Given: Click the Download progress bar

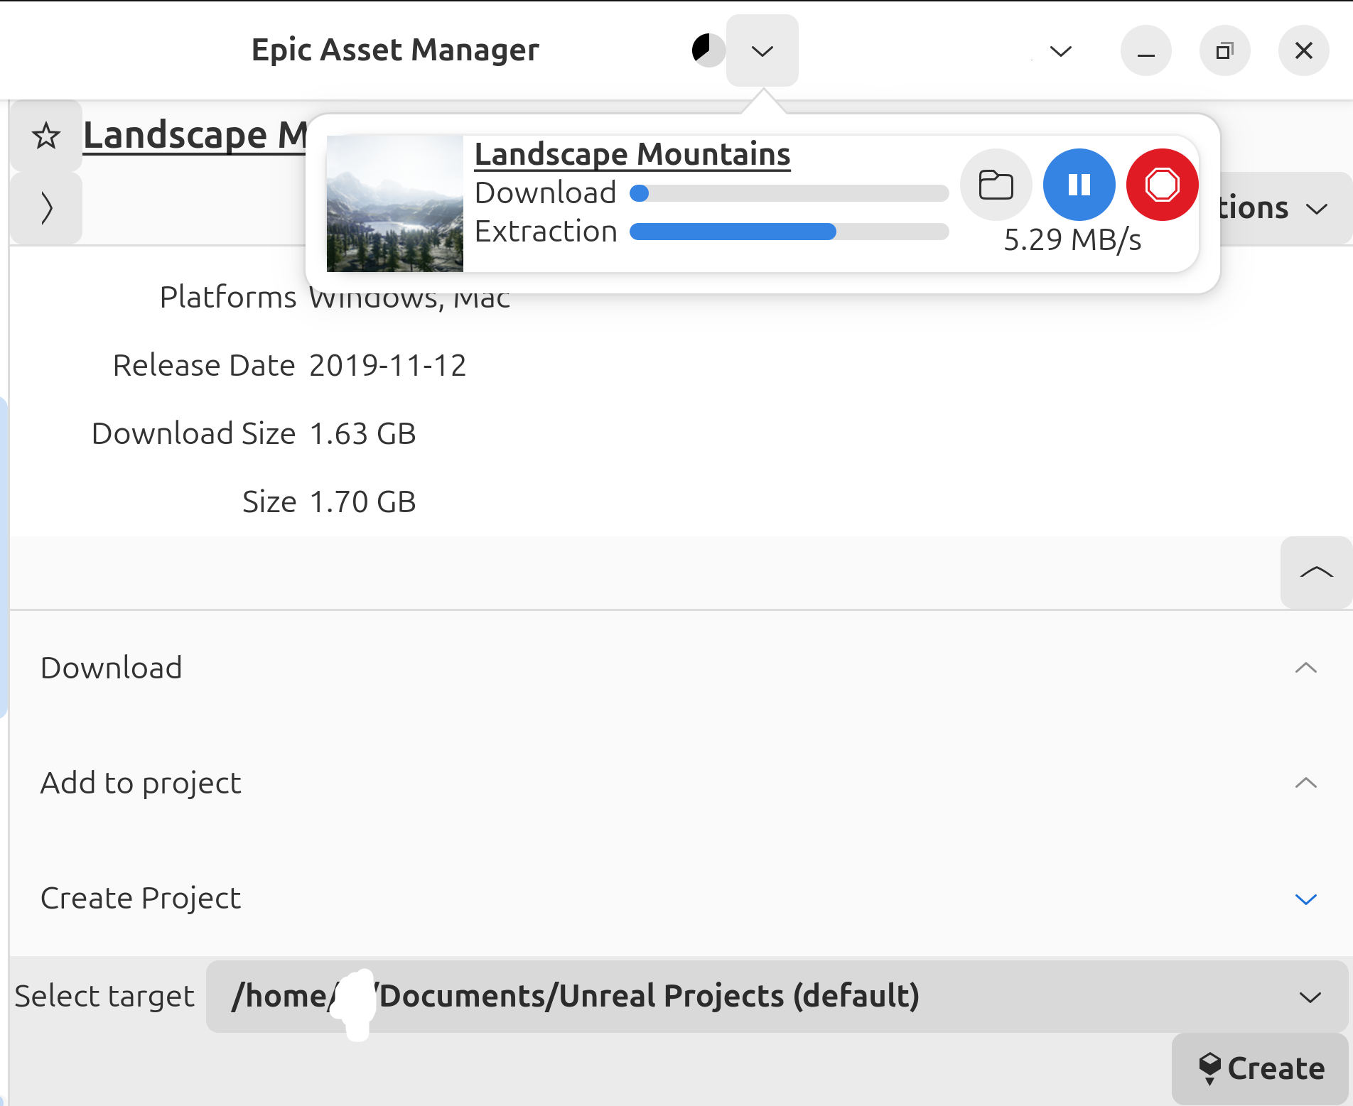Looking at the screenshot, I should pos(789,193).
